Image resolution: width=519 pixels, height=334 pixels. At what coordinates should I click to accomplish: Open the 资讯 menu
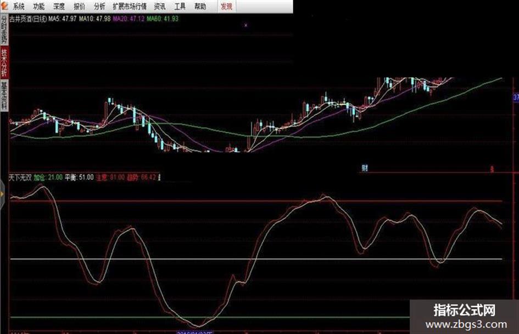[160, 6]
